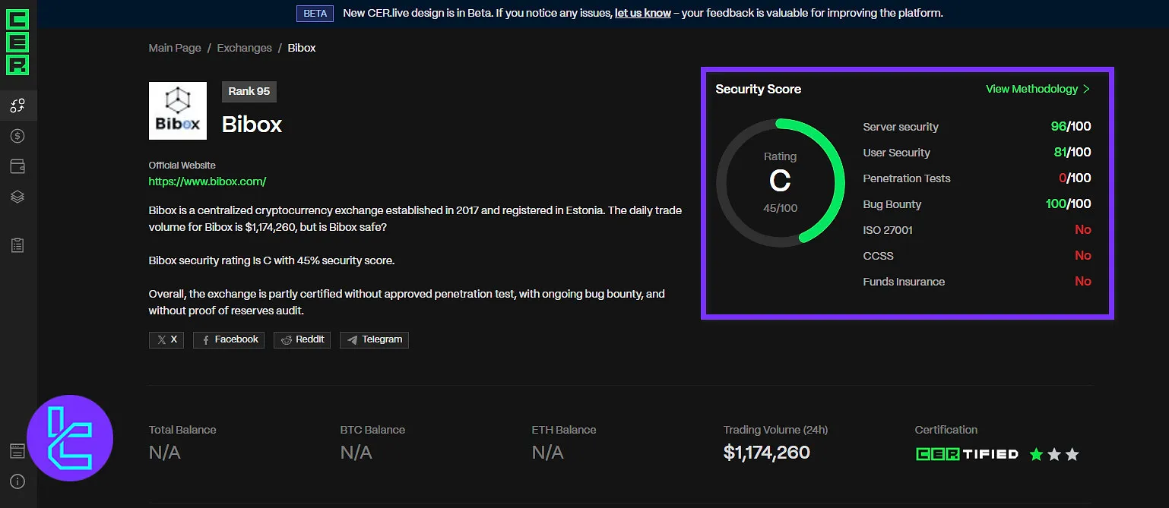Click the Reddit logo icon
The width and height of the screenshot is (1169, 508).
click(x=287, y=340)
